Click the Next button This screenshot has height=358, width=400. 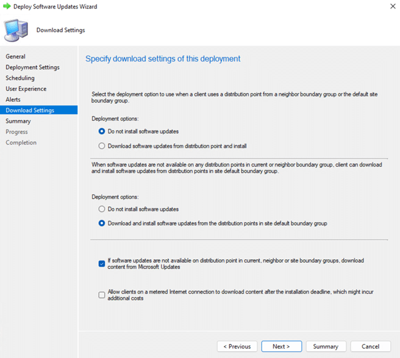[x=281, y=346]
